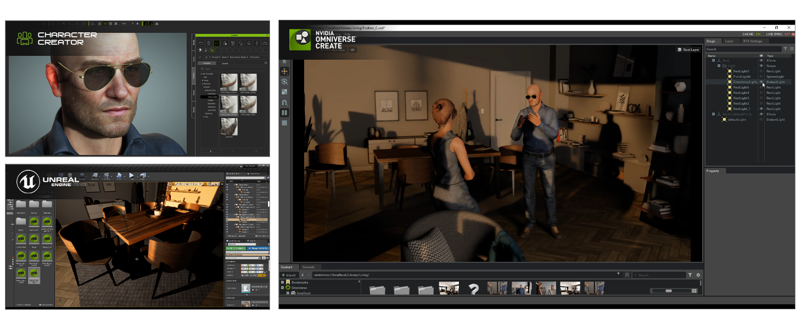
Task: Click Root Layer button in Omniverse viewport
Action: coord(688,50)
